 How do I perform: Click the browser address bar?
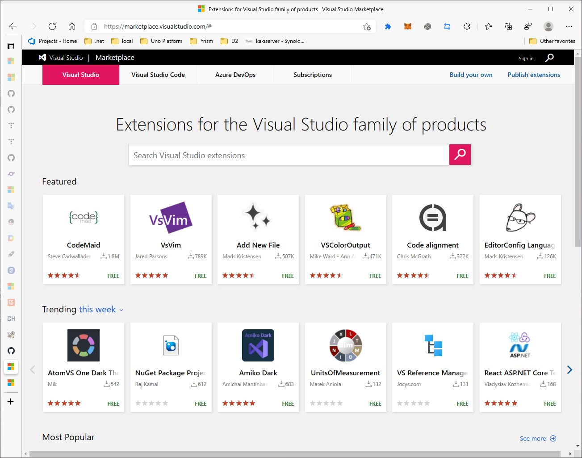[x=230, y=26]
